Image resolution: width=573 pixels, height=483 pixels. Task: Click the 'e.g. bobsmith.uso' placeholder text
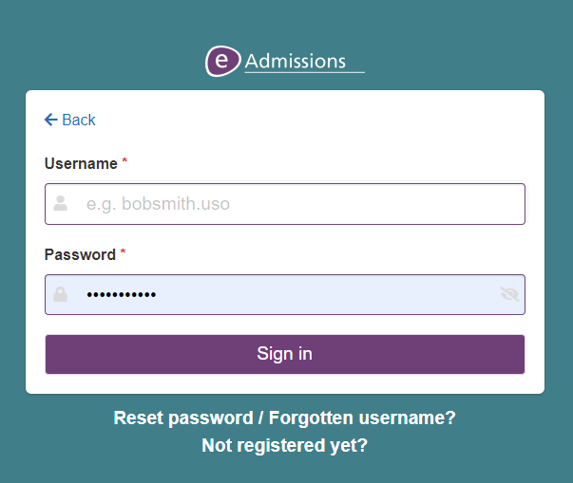pyautogui.click(x=158, y=203)
